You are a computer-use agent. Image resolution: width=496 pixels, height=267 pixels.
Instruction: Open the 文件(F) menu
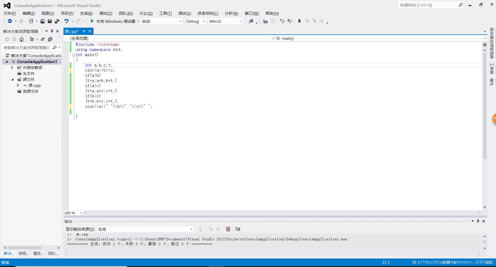click(10, 13)
